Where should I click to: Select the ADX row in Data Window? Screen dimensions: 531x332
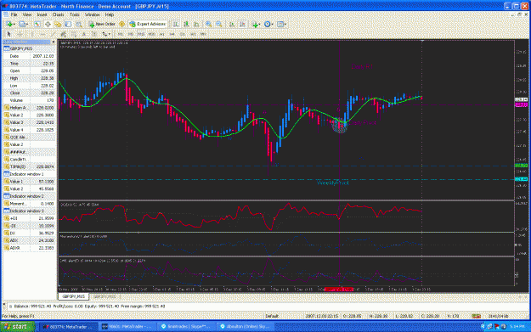[x=30, y=240]
